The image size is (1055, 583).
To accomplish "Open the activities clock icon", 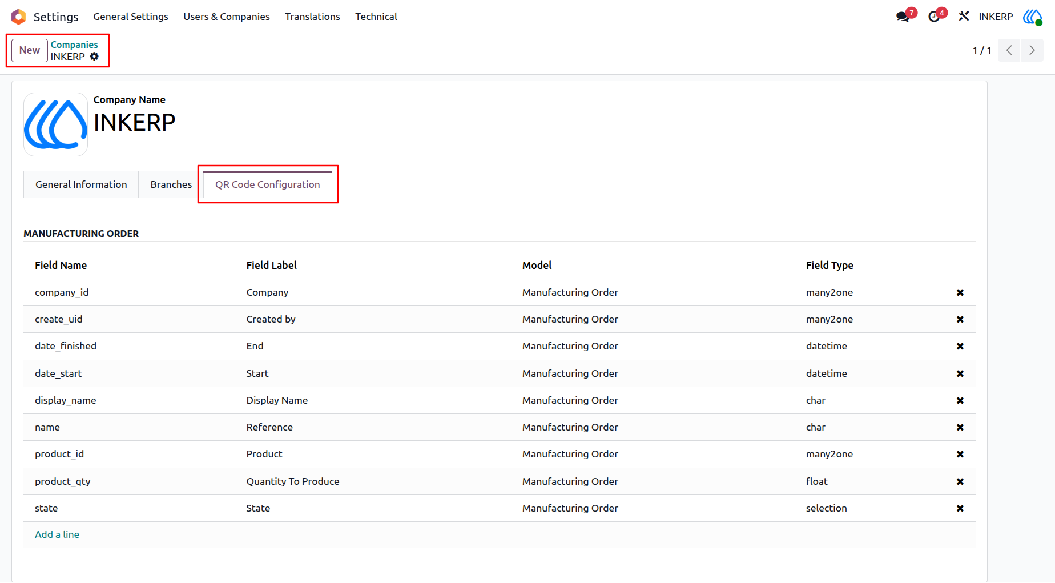I will [x=935, y=17].
